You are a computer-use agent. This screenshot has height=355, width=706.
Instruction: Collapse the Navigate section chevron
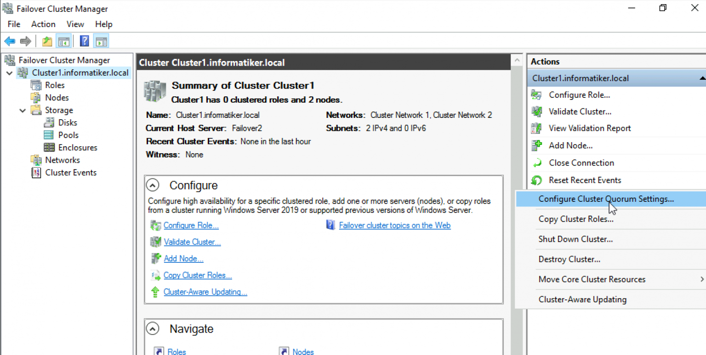pos(153,328)
